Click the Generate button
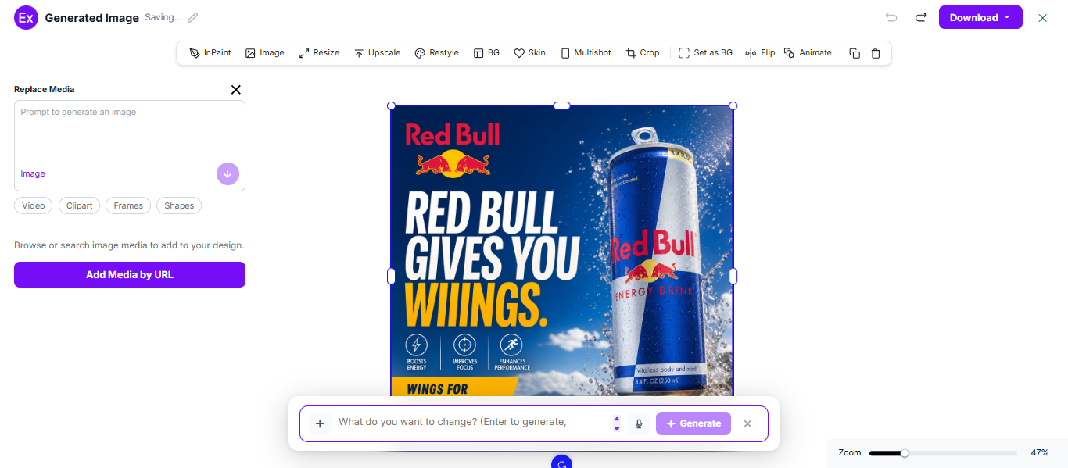 tap(693, 423)
